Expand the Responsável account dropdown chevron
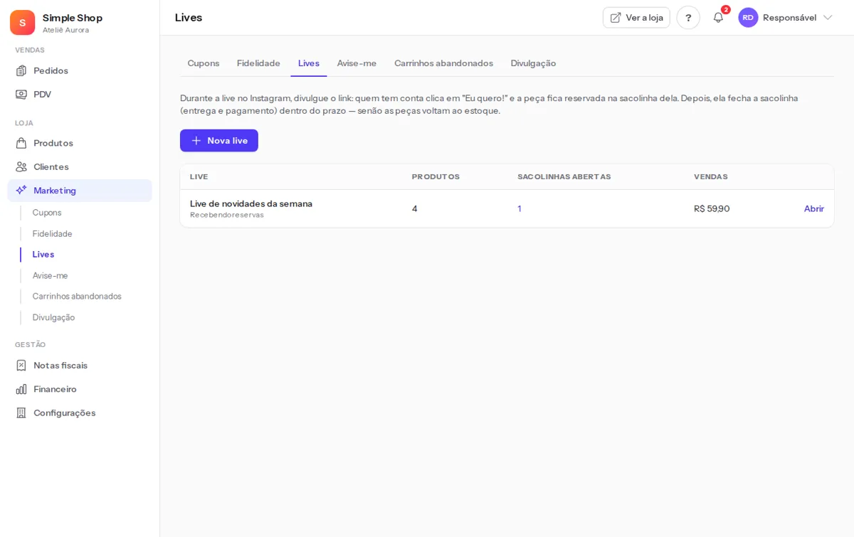 tap(828, 18)
